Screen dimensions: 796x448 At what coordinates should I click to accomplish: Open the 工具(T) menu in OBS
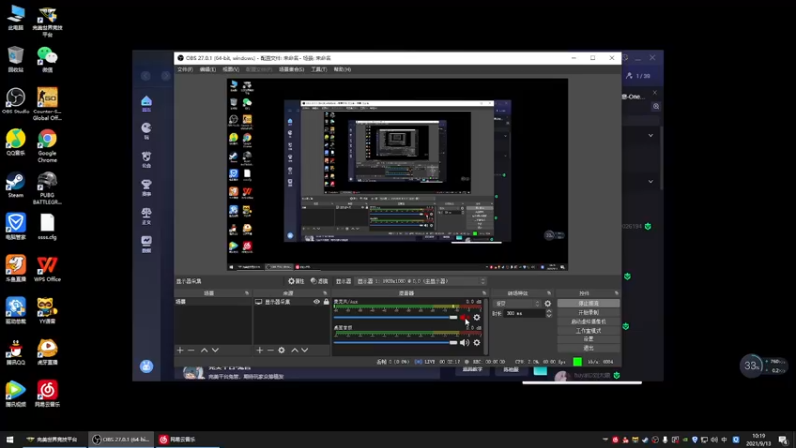pos(319,69)
